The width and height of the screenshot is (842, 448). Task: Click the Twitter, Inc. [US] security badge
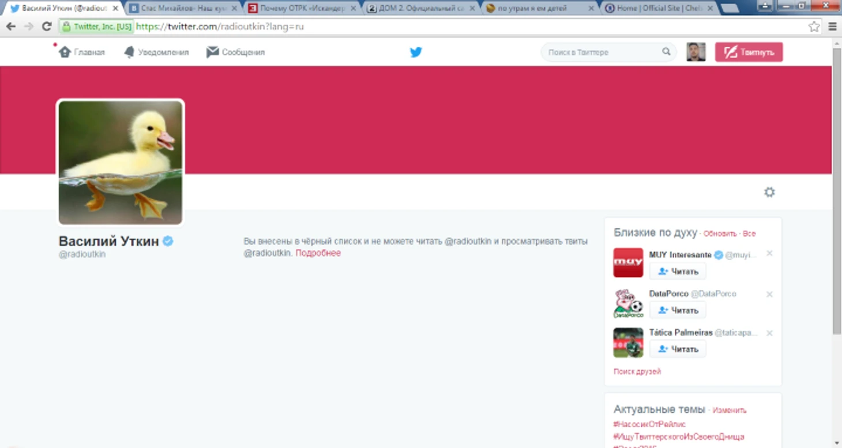pos(97,27)
